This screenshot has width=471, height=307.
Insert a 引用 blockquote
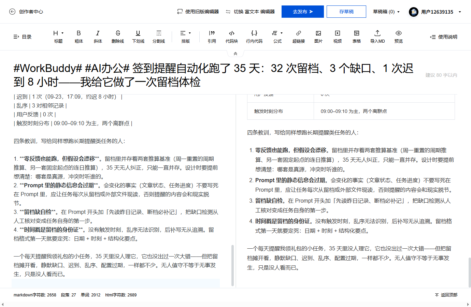[x=212, y=36]
